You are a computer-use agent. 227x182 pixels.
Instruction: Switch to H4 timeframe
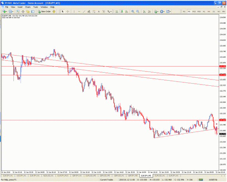tap(209, 11)
